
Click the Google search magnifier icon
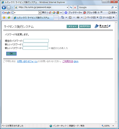pyautogui.click(x=113, y=7)
